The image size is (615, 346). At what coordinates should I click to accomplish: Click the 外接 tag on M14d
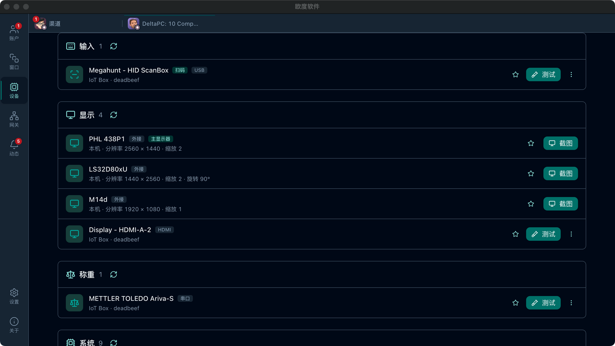119,199
